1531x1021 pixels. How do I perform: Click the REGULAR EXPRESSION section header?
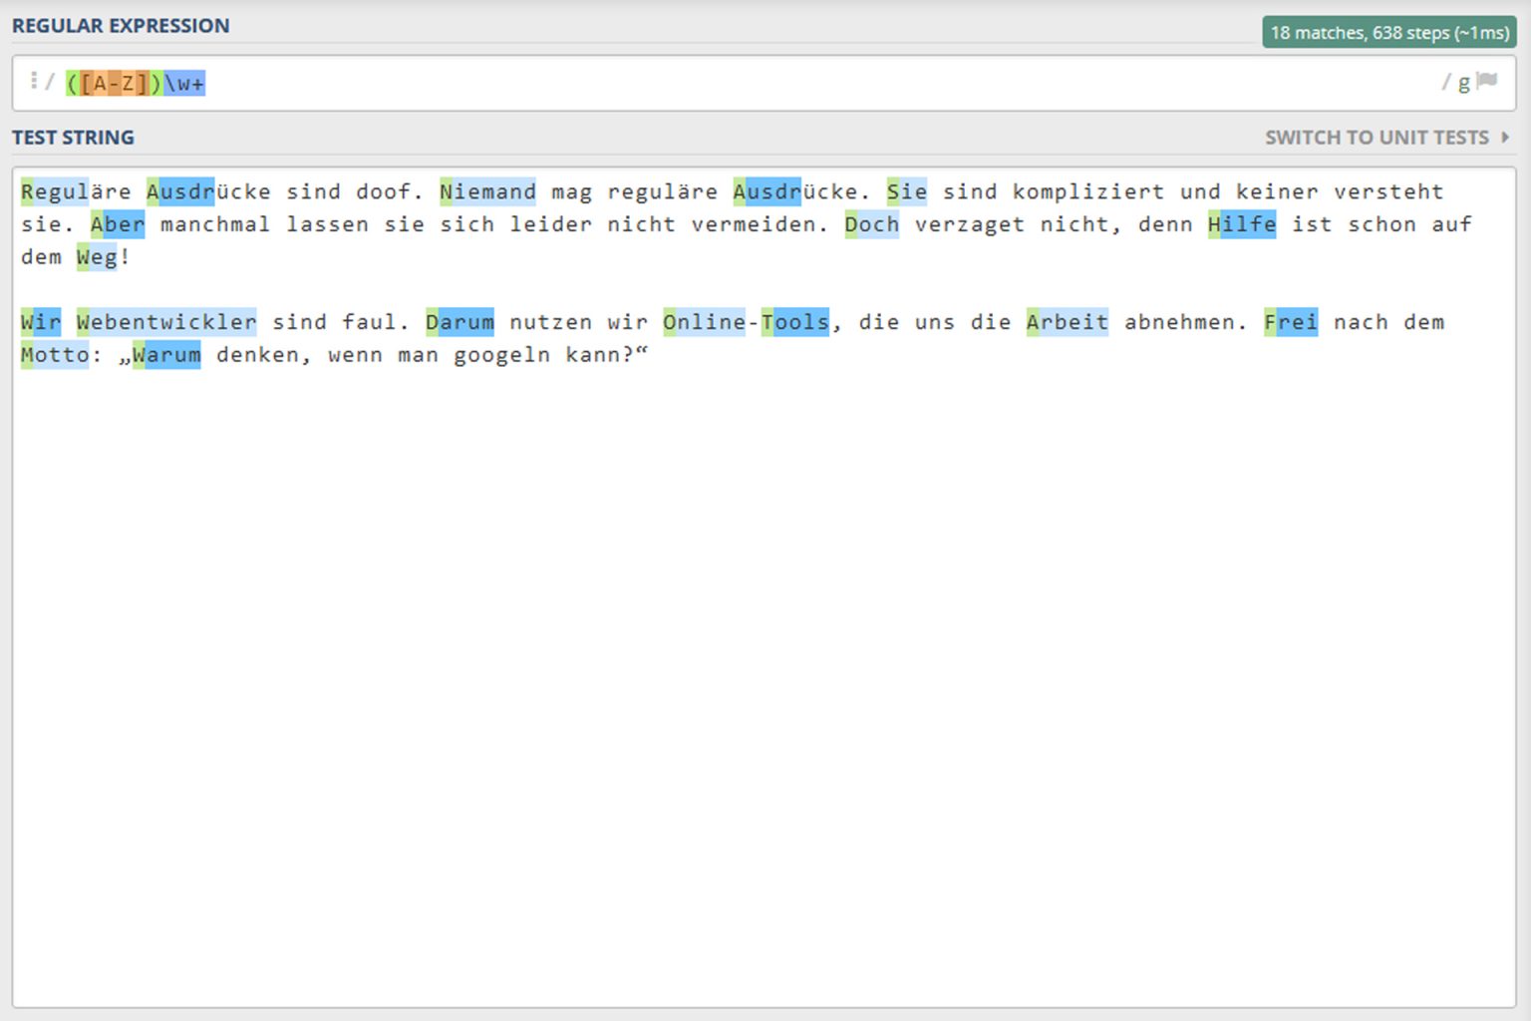pos(121,26)
